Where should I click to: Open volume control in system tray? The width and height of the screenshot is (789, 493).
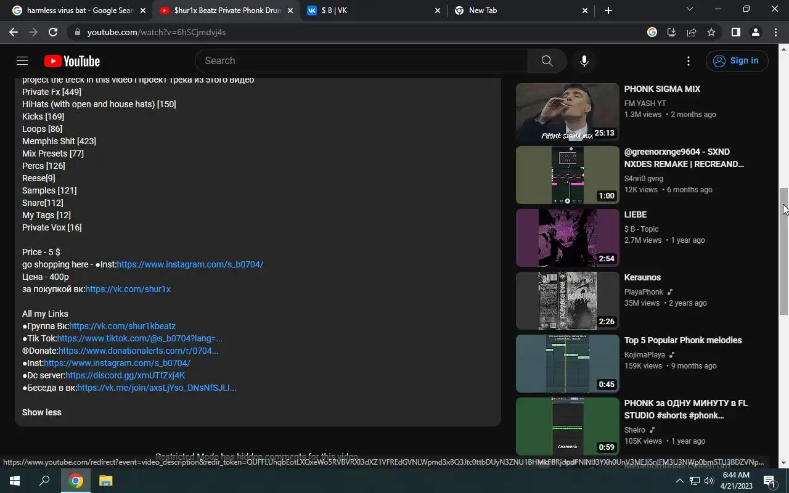[709, 481]
